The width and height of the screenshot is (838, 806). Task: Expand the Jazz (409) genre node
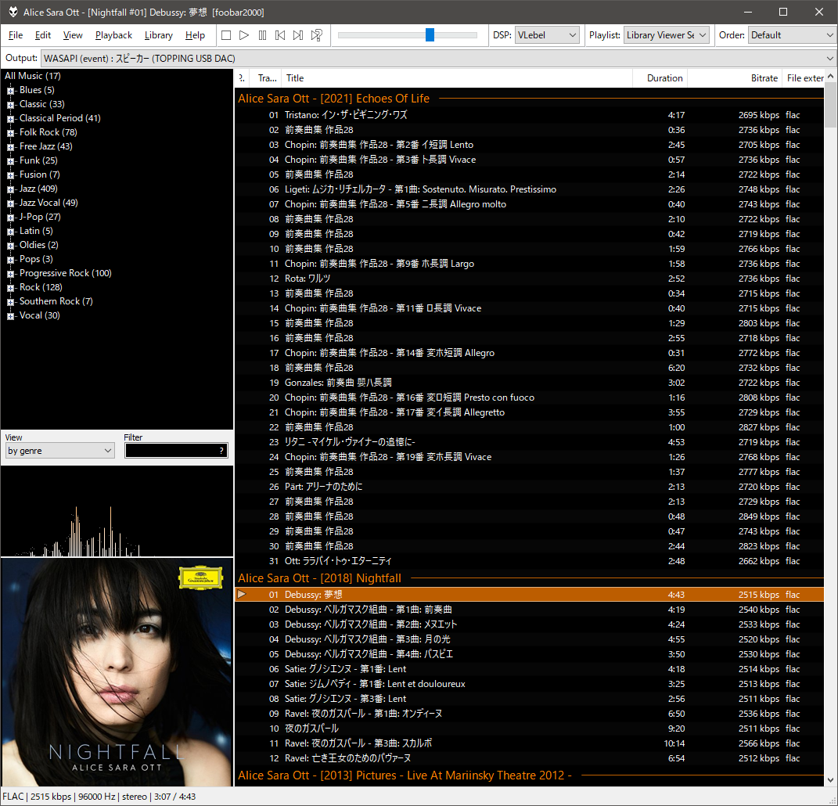[x=10, y=189]
